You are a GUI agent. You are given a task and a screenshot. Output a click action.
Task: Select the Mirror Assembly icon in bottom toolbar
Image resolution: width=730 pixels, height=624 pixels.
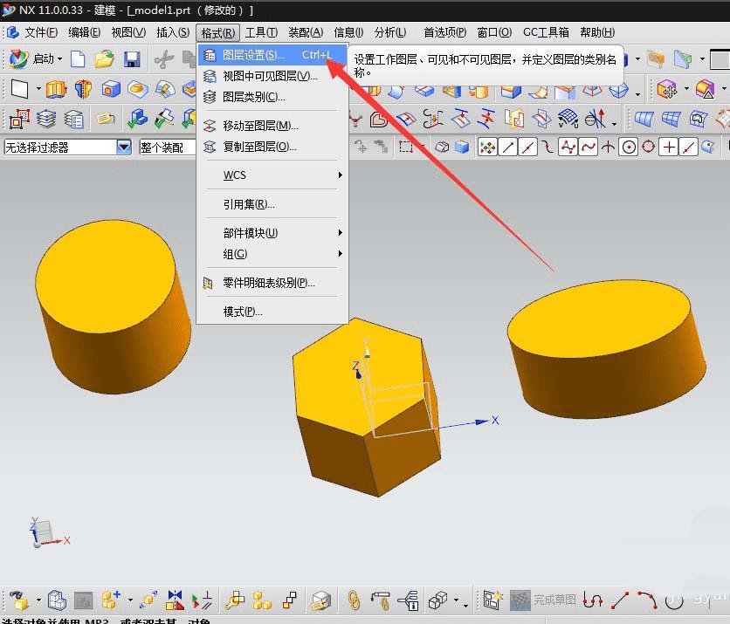(x=175, y=600)
